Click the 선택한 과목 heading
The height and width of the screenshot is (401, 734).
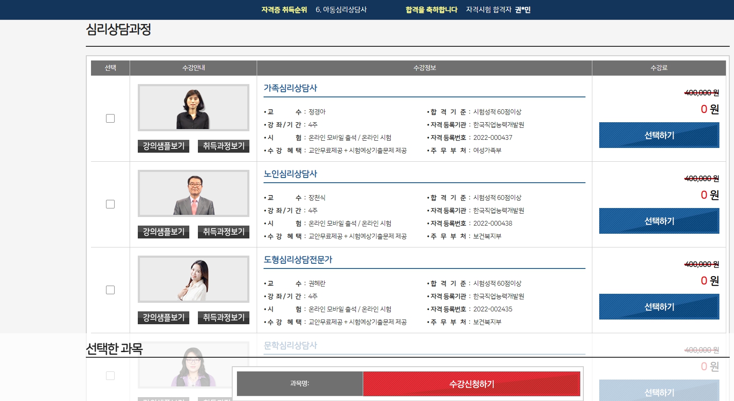[114, 349]
